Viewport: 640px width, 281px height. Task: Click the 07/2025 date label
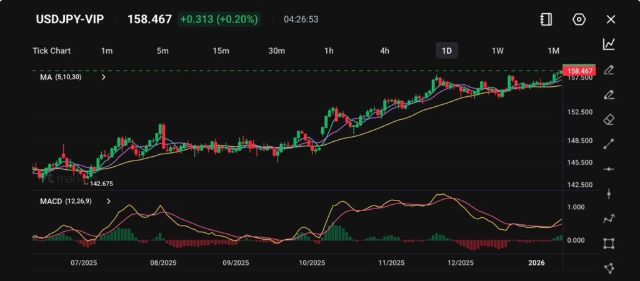(x=84, y=263)
